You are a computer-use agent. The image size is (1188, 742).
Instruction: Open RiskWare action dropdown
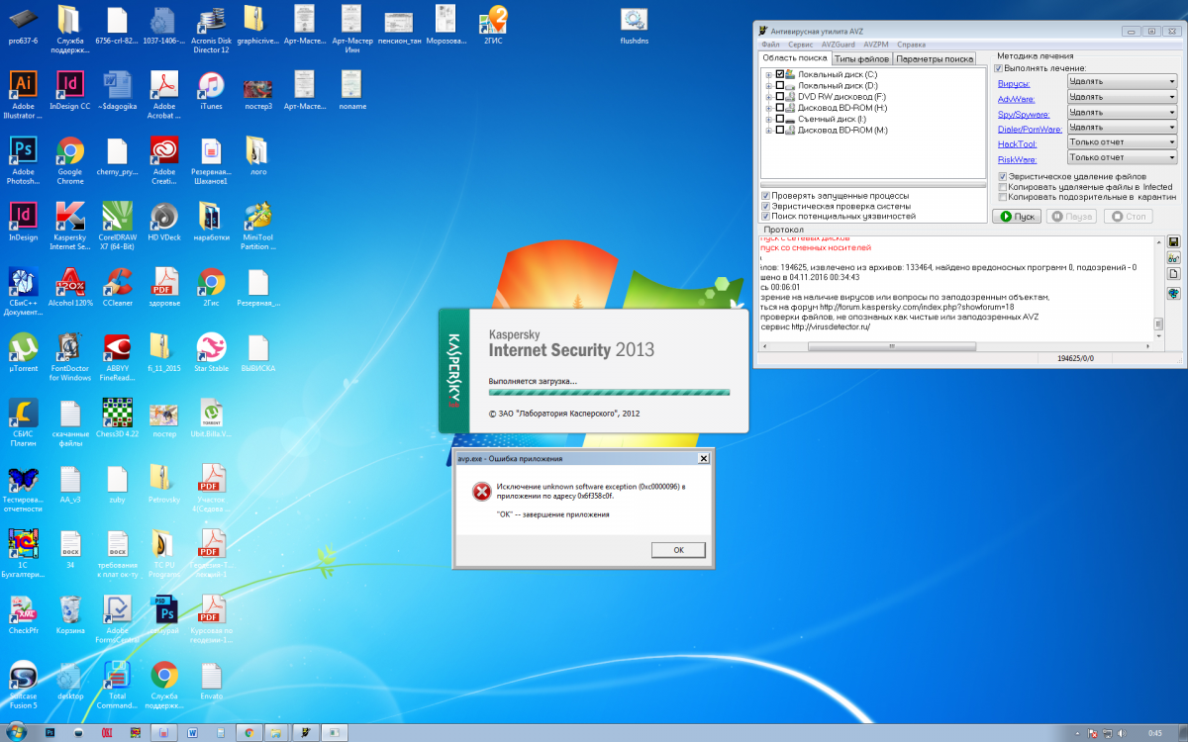point(1122,157)
